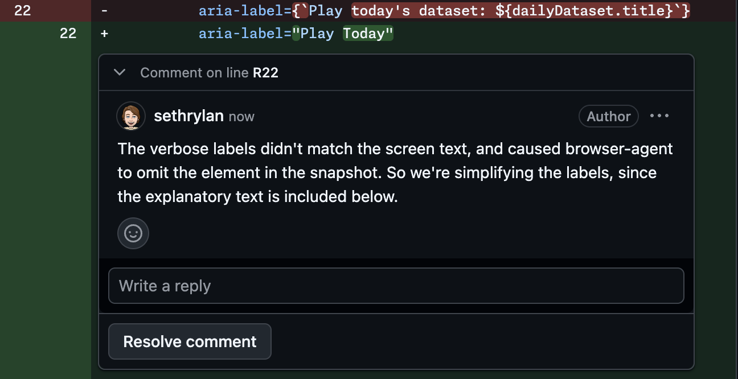The width and height of the screenshot is (738, 379).
Task: Click the highlighted 'Today' text in the diff
Action: 367,33
